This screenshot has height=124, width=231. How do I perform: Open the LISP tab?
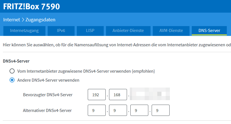coord(90,31)
